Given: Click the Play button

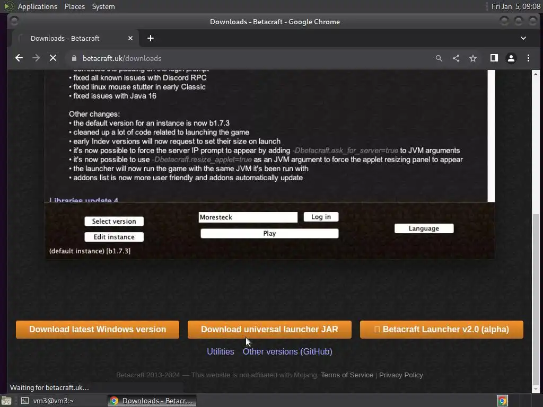Looking at the screenshot, I should pos(269,233).
